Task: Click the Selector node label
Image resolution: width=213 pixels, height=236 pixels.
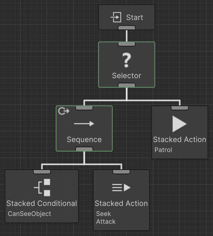Action: [126, 76]
